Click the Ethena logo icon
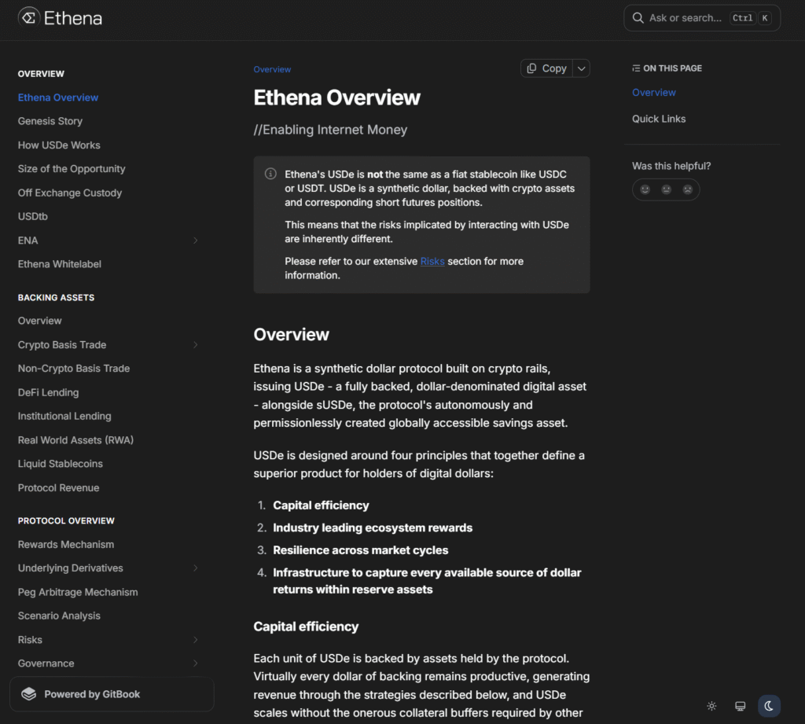The height and width of the screenshot is (724, 805). (29, 18)
